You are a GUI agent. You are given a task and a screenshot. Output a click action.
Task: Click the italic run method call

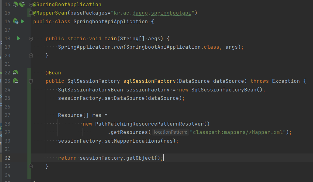pyautogui.click(x=118, y=47)
